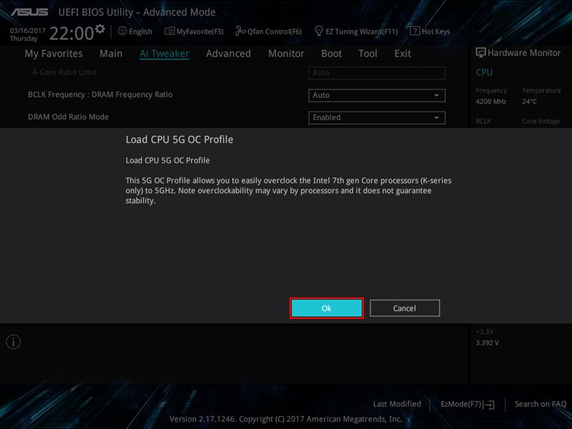Click the English language label

pyautogui.click(x=140, y=31)
